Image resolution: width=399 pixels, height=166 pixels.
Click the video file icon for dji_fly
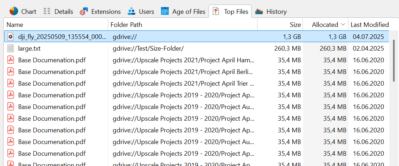[x=11, y=36]
